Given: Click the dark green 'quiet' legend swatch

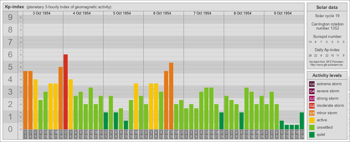Looking at the screenshot, I should click(x=312, y=135).
